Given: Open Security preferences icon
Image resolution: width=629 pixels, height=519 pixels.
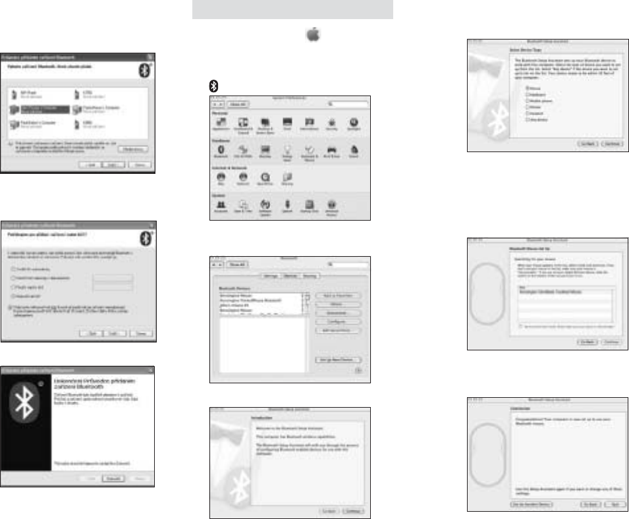Looking at the screenshot, I should 331,124.
